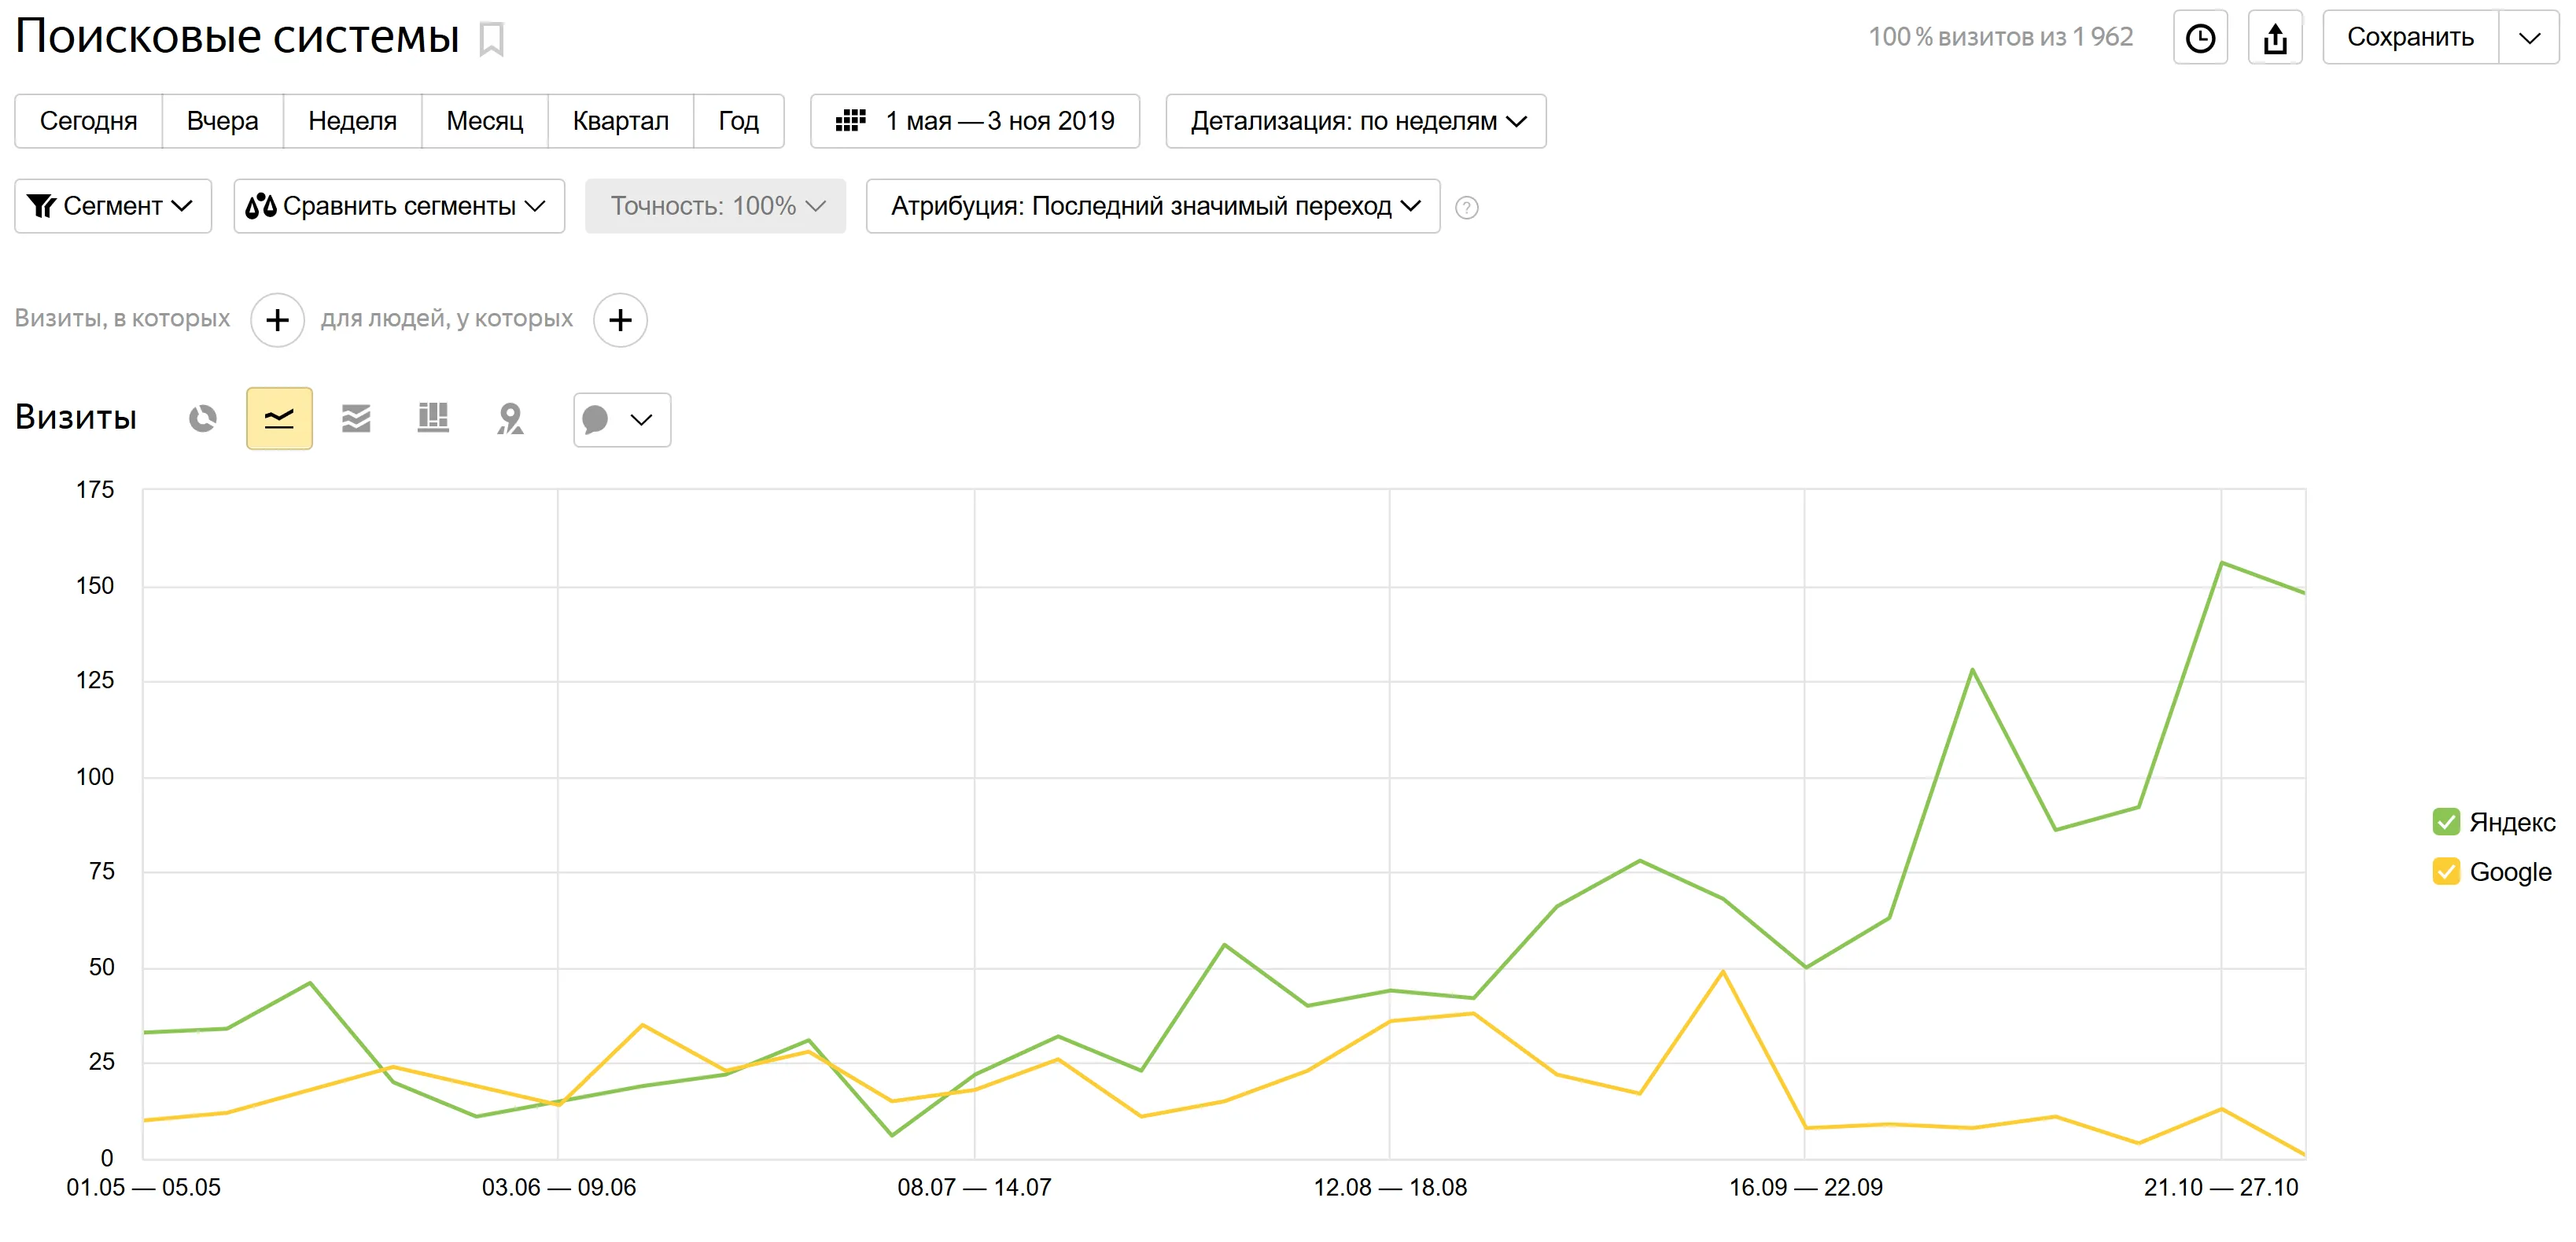The image size is (2576, 1242).
Task: Open the map visualization view
Action: (508, 421)
